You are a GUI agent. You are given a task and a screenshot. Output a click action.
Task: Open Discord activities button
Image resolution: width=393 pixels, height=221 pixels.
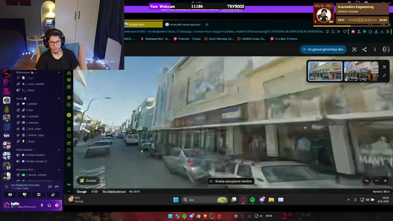39,195
